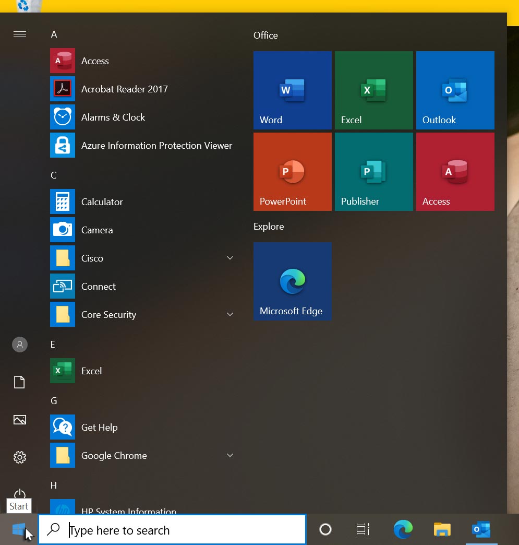Open the Get Help app
Viewport: 519px width, 545px height.
99,427
